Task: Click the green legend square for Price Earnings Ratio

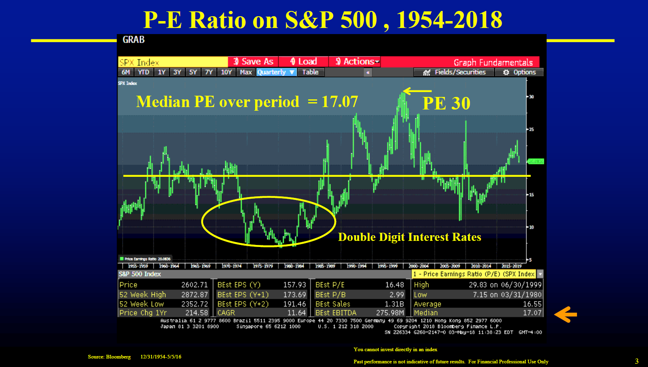Action: click(121, 259)
